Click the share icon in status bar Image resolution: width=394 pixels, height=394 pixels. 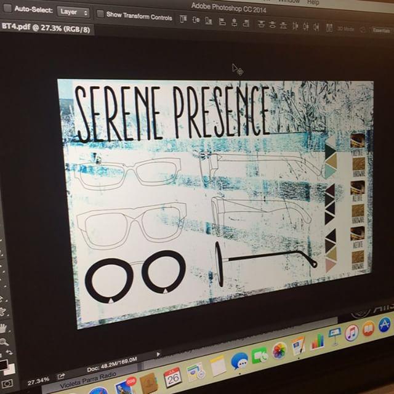point(61,376)
